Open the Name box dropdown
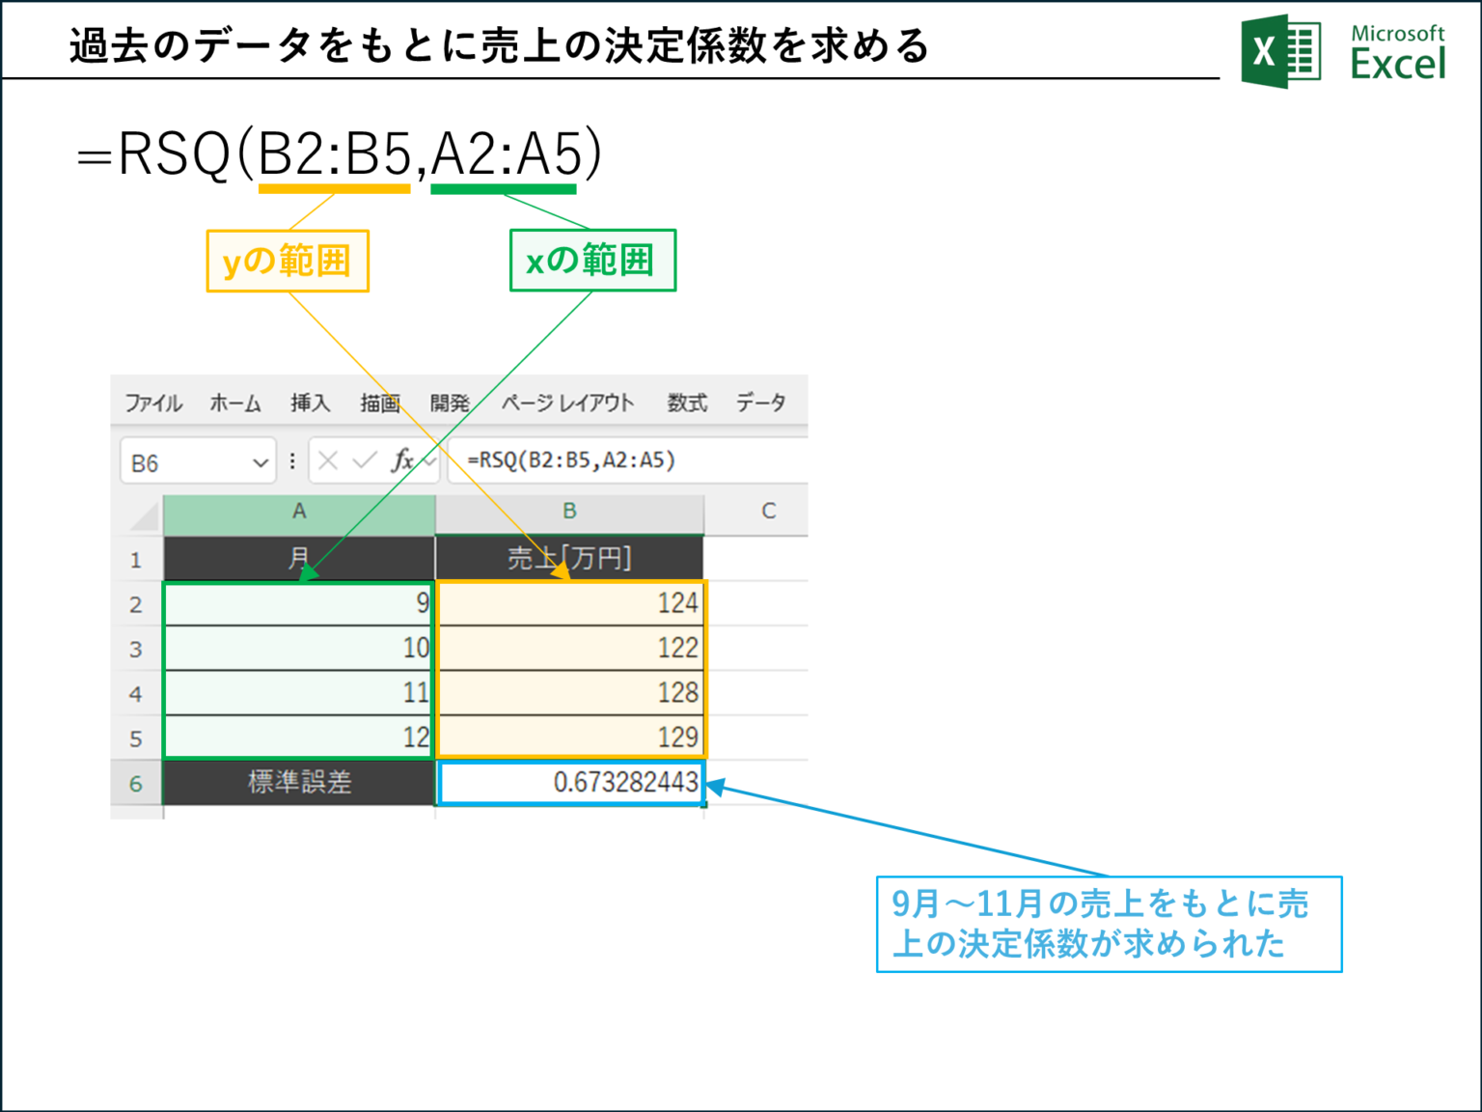This screenshot has height=1112, width=1482. tap(259, 460)
